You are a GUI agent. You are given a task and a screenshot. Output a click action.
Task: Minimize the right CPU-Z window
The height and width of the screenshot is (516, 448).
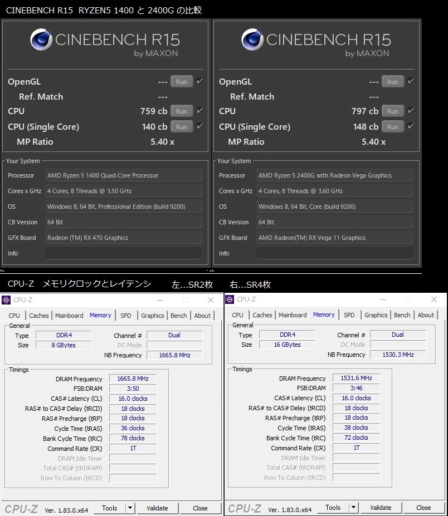[x=383, y=299]
